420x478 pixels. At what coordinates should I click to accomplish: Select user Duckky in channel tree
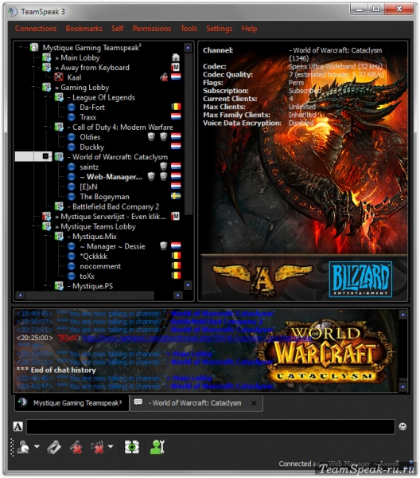(91, 147)
